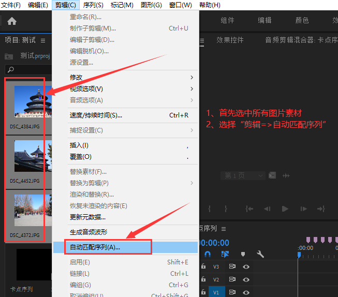Viewport: 338px width, 297px height.
Task: Click the Go to Out point button
Action: point(321,209)
